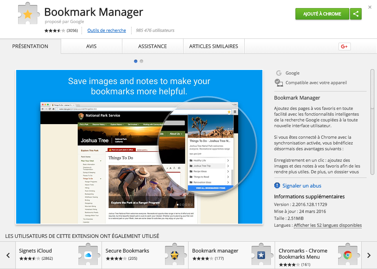Click the Bookmark Manager puzzle-piece star icon
The width and height of the screenshot is (377, 269).
coord(29,14)
